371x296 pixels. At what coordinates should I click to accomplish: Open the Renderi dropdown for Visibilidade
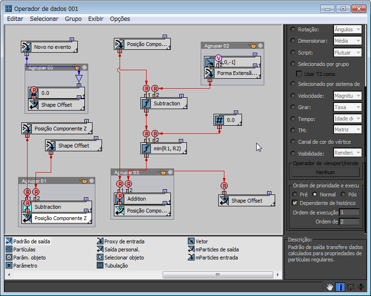(x=347, y=153)
